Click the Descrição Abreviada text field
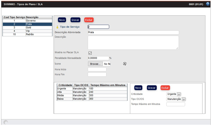Image resolution: width=212 pixels, height=126 pixels. pos(133,32)
